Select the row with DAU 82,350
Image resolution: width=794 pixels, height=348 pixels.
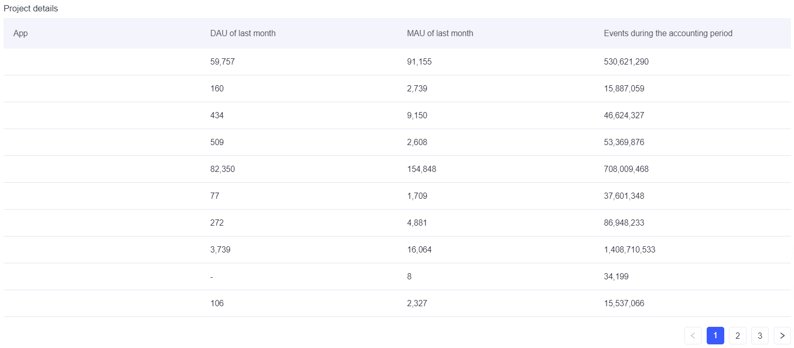(397, 169)
